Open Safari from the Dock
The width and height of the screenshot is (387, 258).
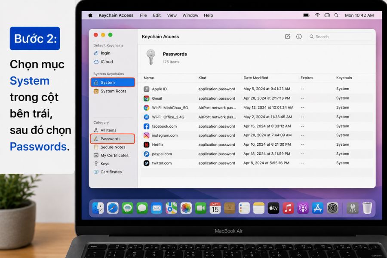(113, 208)
